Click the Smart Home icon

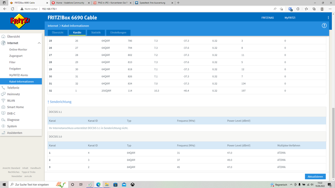pos(3,107)
